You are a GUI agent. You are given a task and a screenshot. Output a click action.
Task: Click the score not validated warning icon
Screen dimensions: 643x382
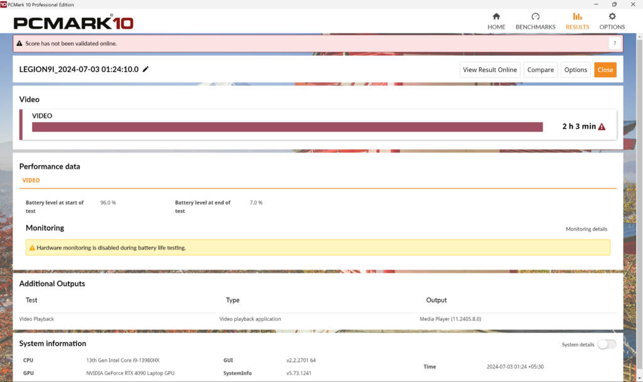(19, 44)
